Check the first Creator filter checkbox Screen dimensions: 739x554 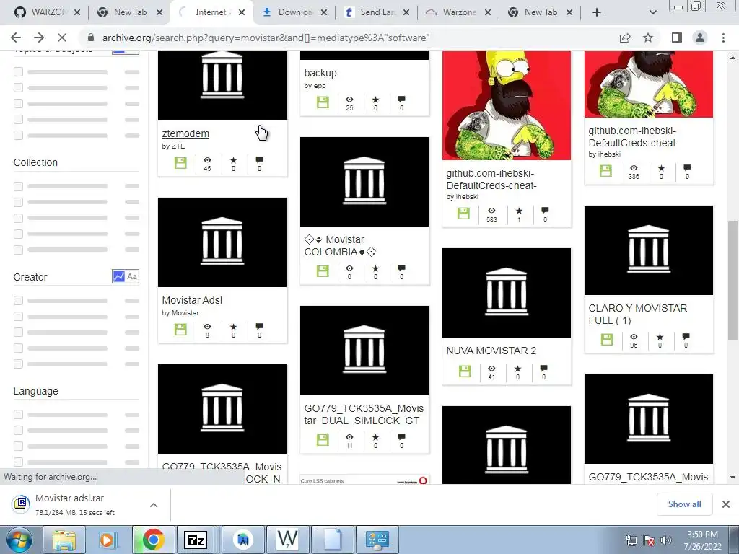(x=18, y=301)
